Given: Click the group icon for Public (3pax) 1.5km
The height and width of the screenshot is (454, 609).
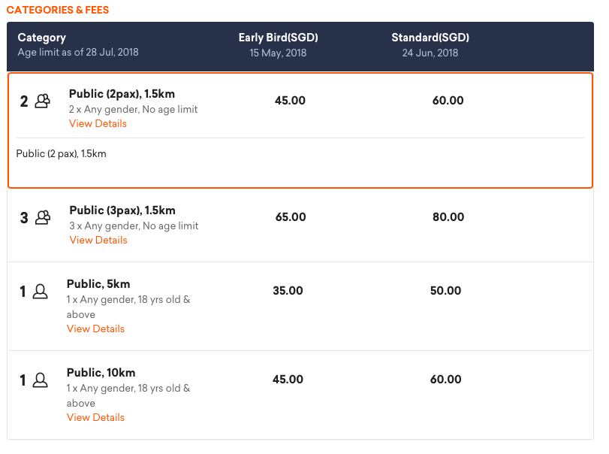Looking at the screenshot, I should click(43, 217).
